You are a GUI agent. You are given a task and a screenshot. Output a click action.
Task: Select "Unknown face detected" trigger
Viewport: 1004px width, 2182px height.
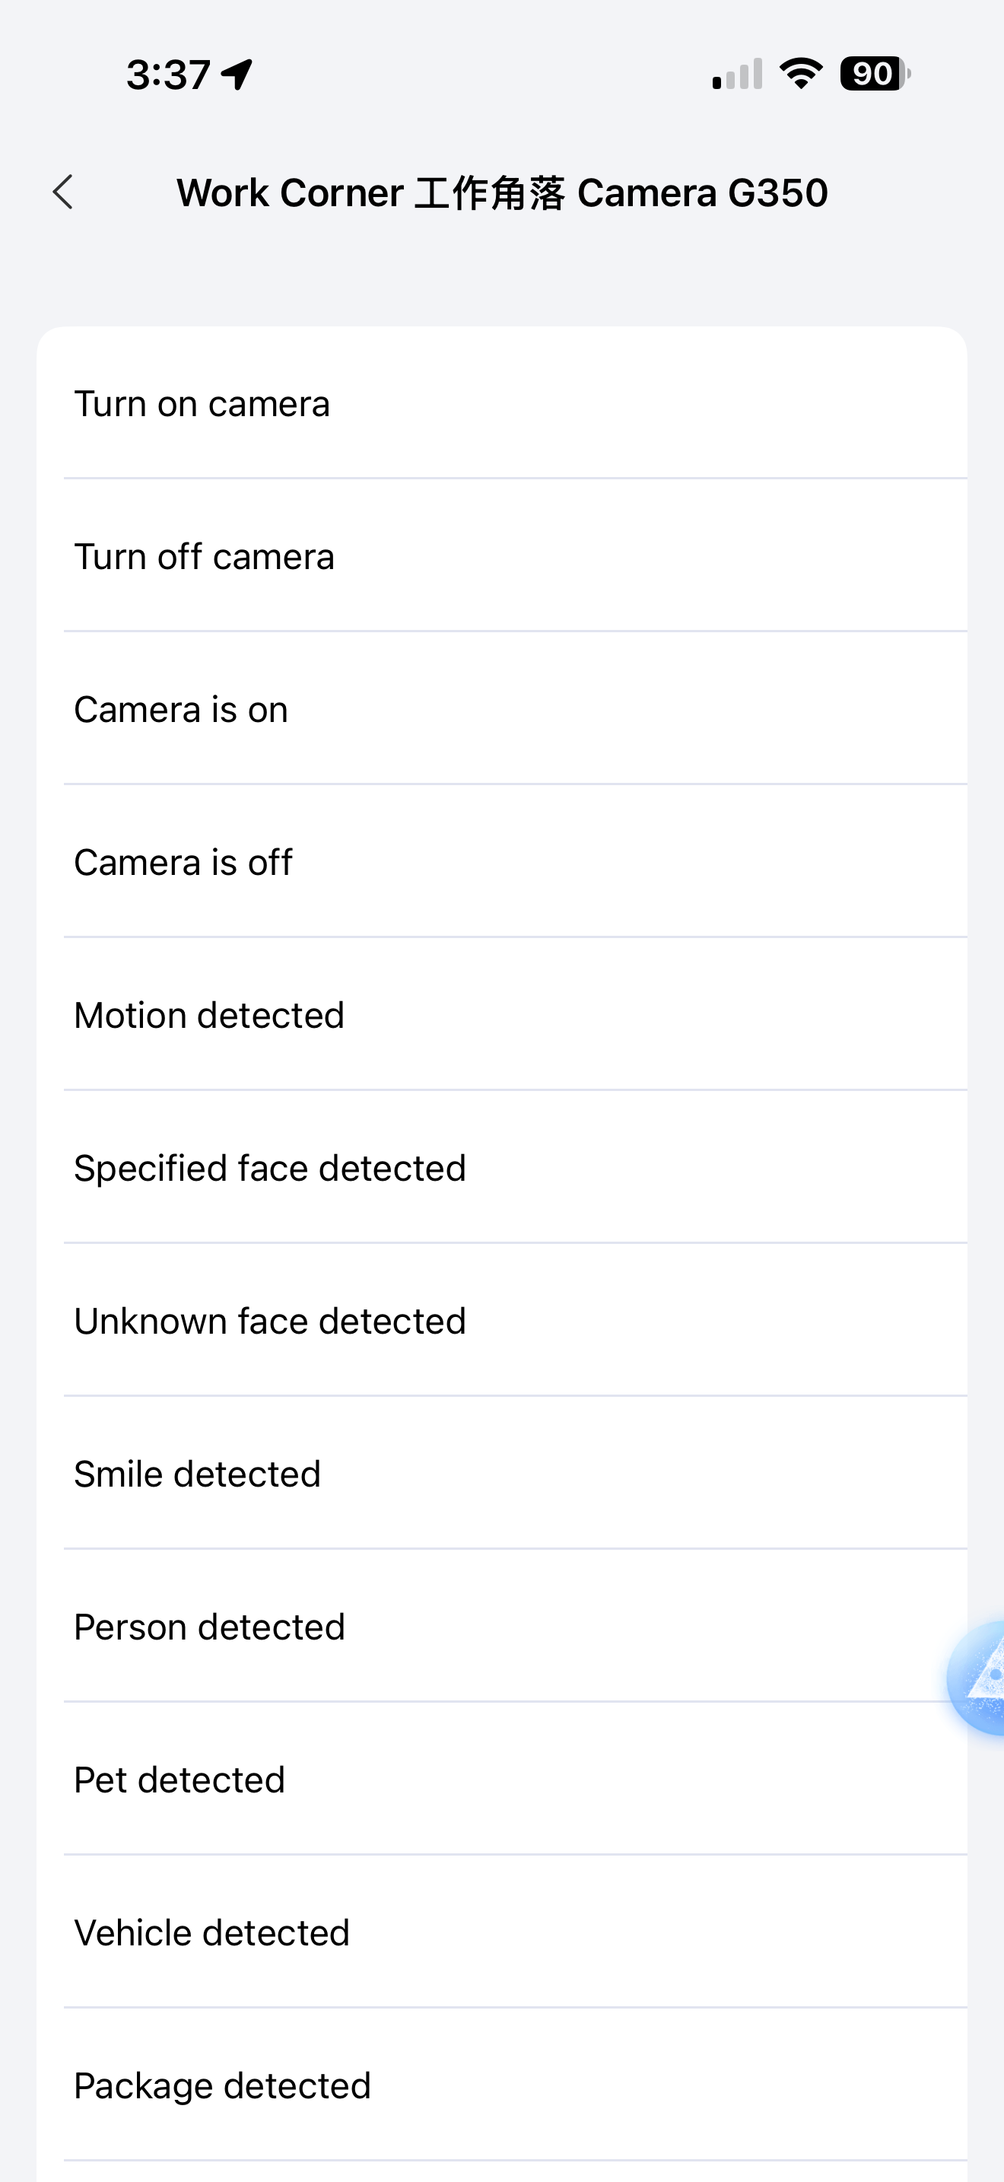(x=270, y=1322)
